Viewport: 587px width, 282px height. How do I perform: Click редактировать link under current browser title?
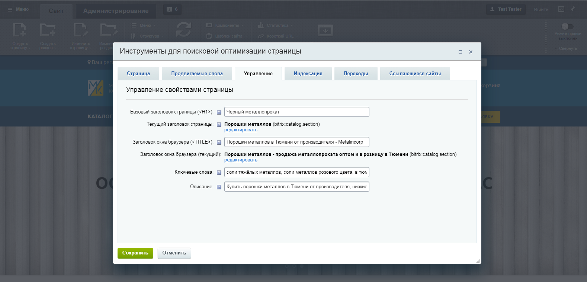[x=241, y=160]
